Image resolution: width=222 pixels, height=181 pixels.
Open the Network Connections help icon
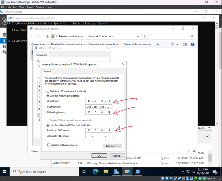[193, 44]
